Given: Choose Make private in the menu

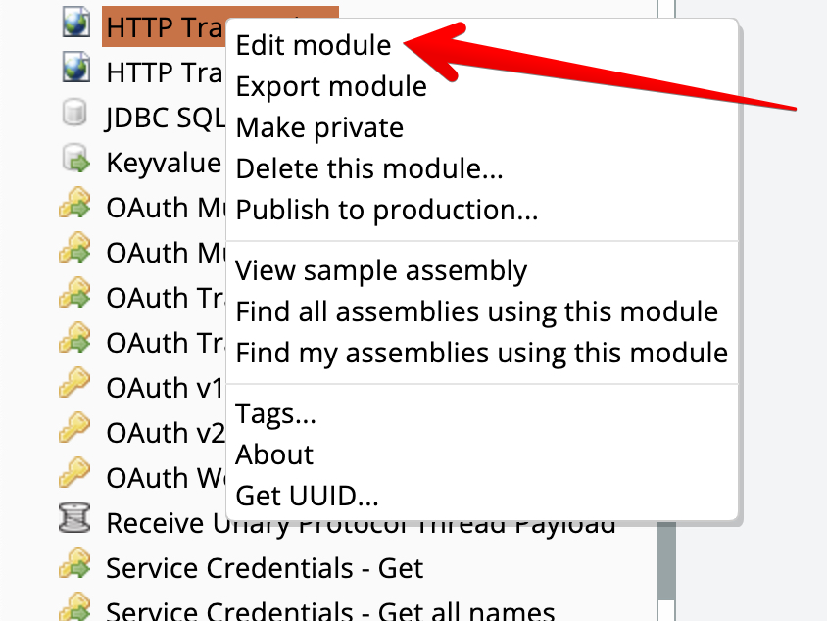Looking at the screenshot, I should point(319,127).
